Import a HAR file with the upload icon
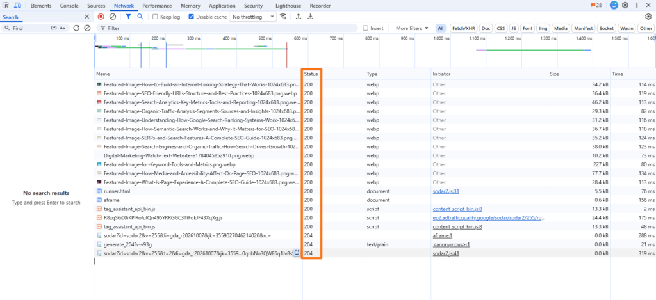Viewport: 656px width, 300px height. pyautogui.click(x=299, y=17)
